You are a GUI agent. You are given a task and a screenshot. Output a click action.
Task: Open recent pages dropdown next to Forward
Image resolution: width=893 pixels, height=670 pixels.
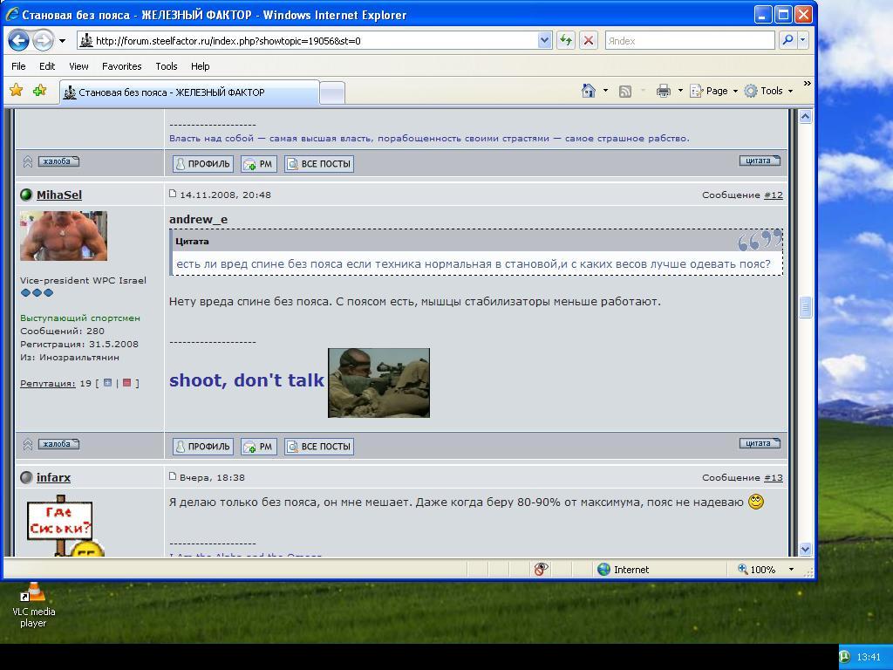62,41
